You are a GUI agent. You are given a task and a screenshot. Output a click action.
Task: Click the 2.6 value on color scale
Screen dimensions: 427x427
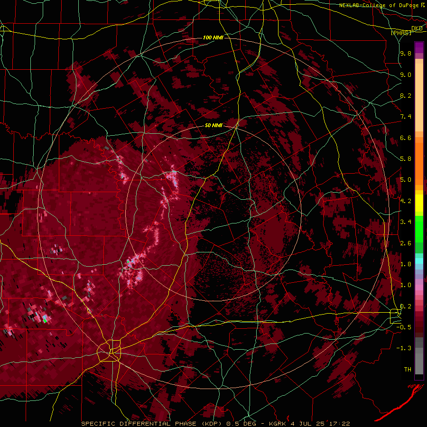[x=406, y=243]
